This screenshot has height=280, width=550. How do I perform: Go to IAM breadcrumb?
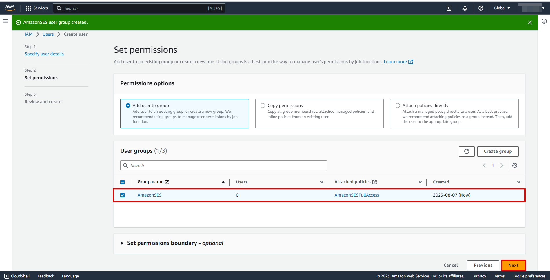pyautogui.click(x=28, y=34)
